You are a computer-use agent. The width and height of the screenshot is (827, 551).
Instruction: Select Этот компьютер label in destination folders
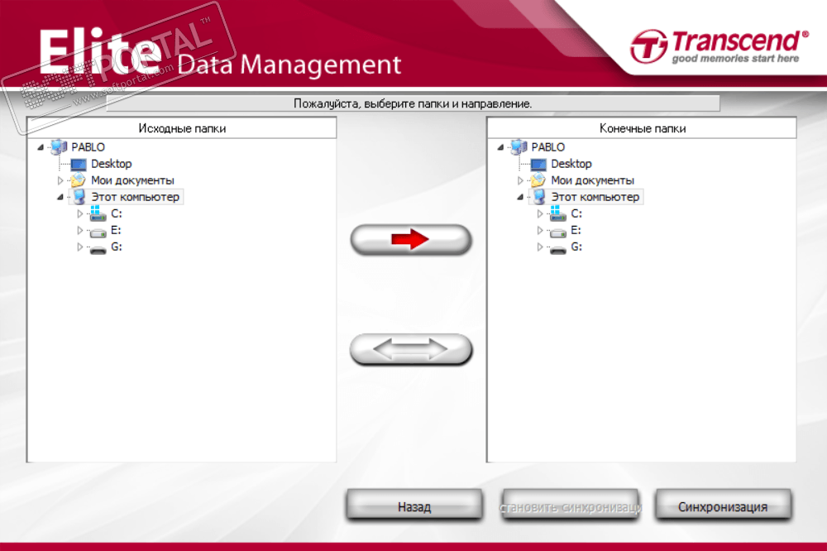(x=595, y=197)
